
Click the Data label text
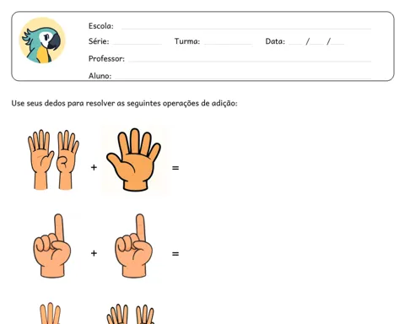[275, 41]
